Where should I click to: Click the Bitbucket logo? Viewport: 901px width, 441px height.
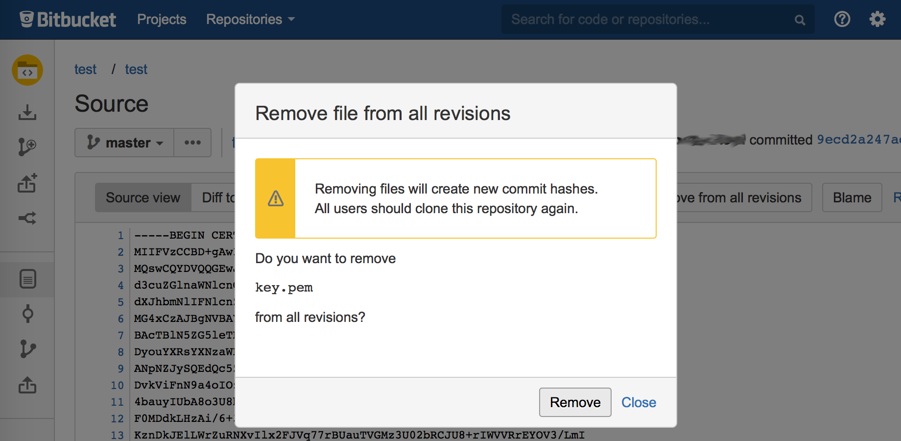pos(68,20)
